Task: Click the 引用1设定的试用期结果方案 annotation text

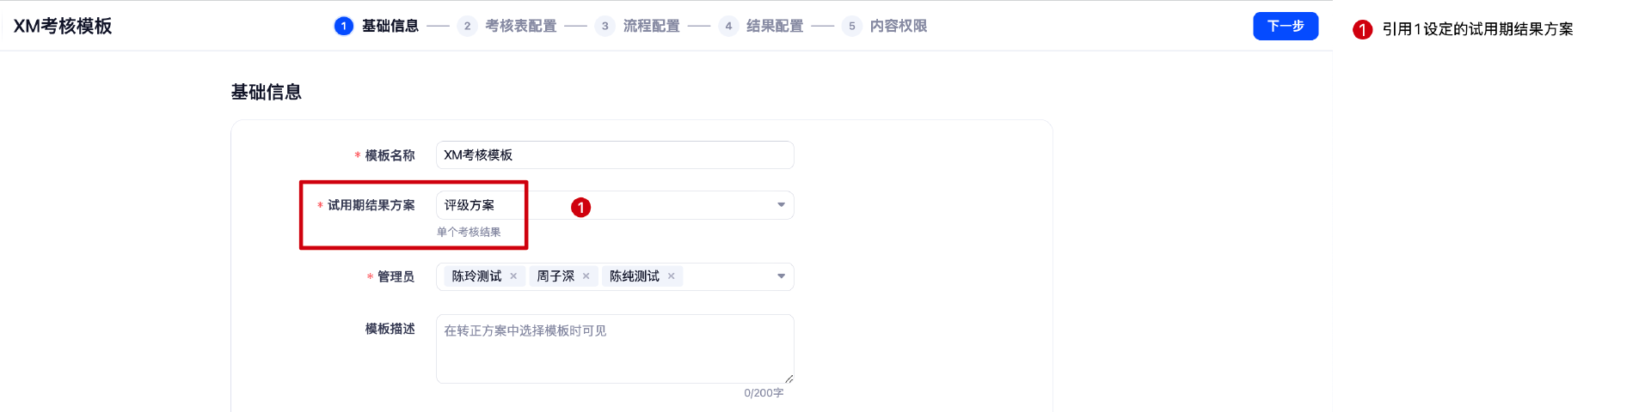Action: coord(1477,29)
